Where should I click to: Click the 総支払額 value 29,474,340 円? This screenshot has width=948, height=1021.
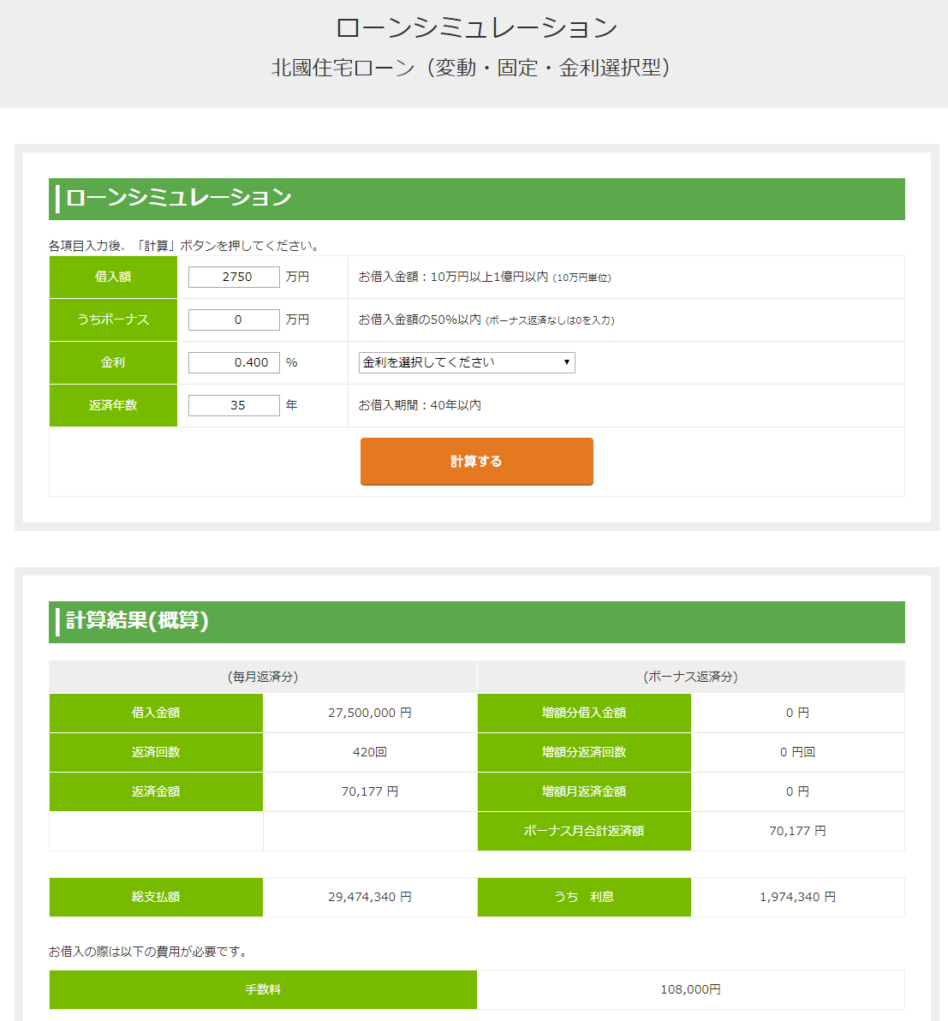pos(370,897)
